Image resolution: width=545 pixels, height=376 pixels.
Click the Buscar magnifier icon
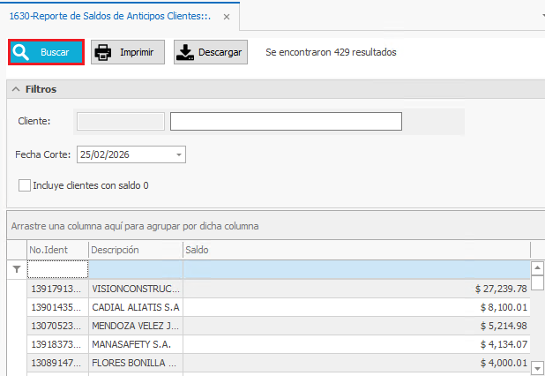point(23,53)
